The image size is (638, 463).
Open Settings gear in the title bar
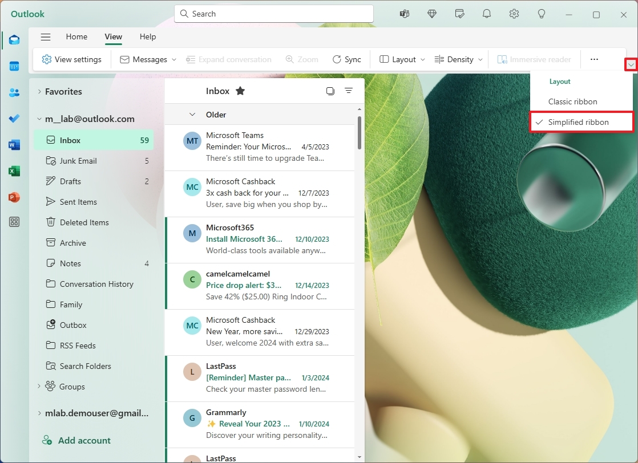(x=514, y=14)
